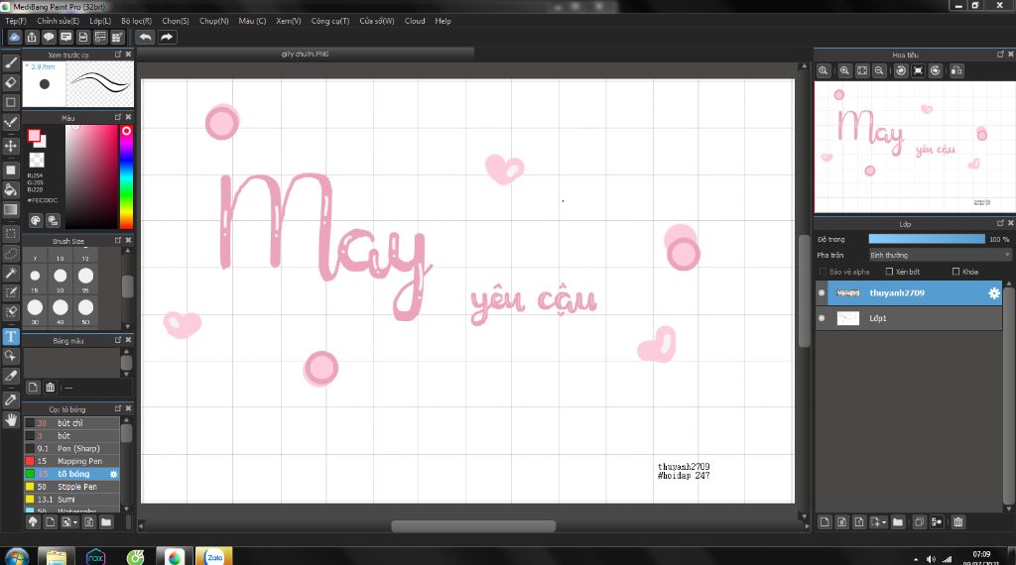The width and height of the screenshot is (1016, 565).
Task: Click the canvas horizontal scrollbar
Action: 473,526
